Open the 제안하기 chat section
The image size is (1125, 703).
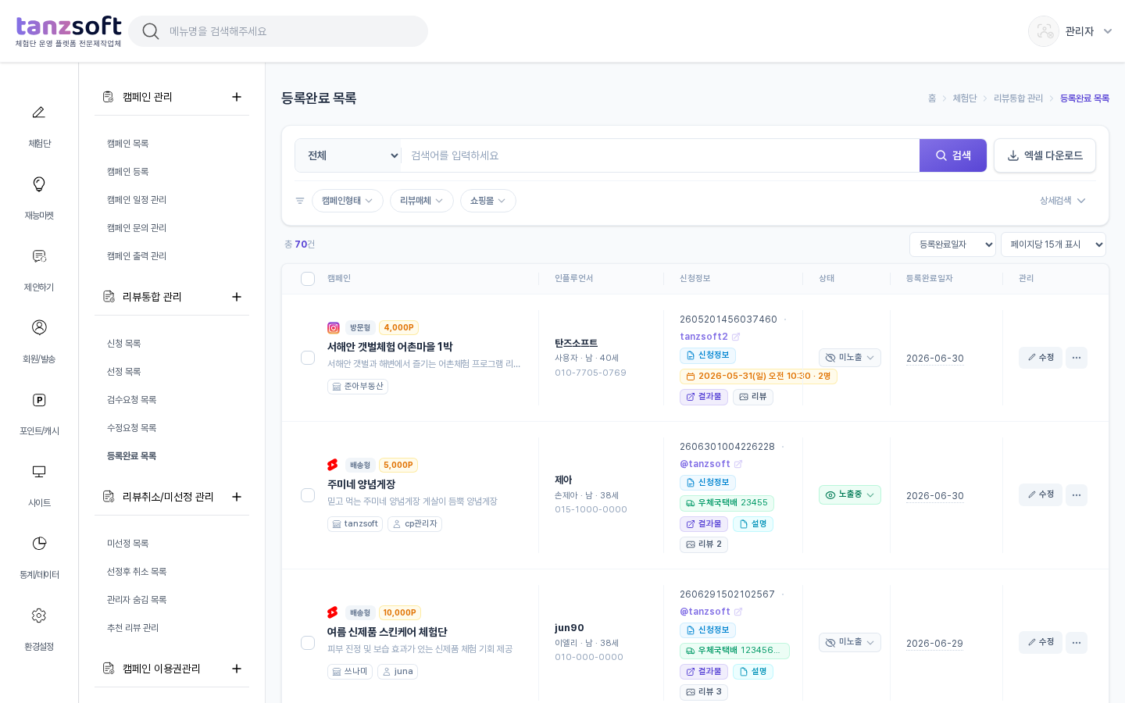38,269
